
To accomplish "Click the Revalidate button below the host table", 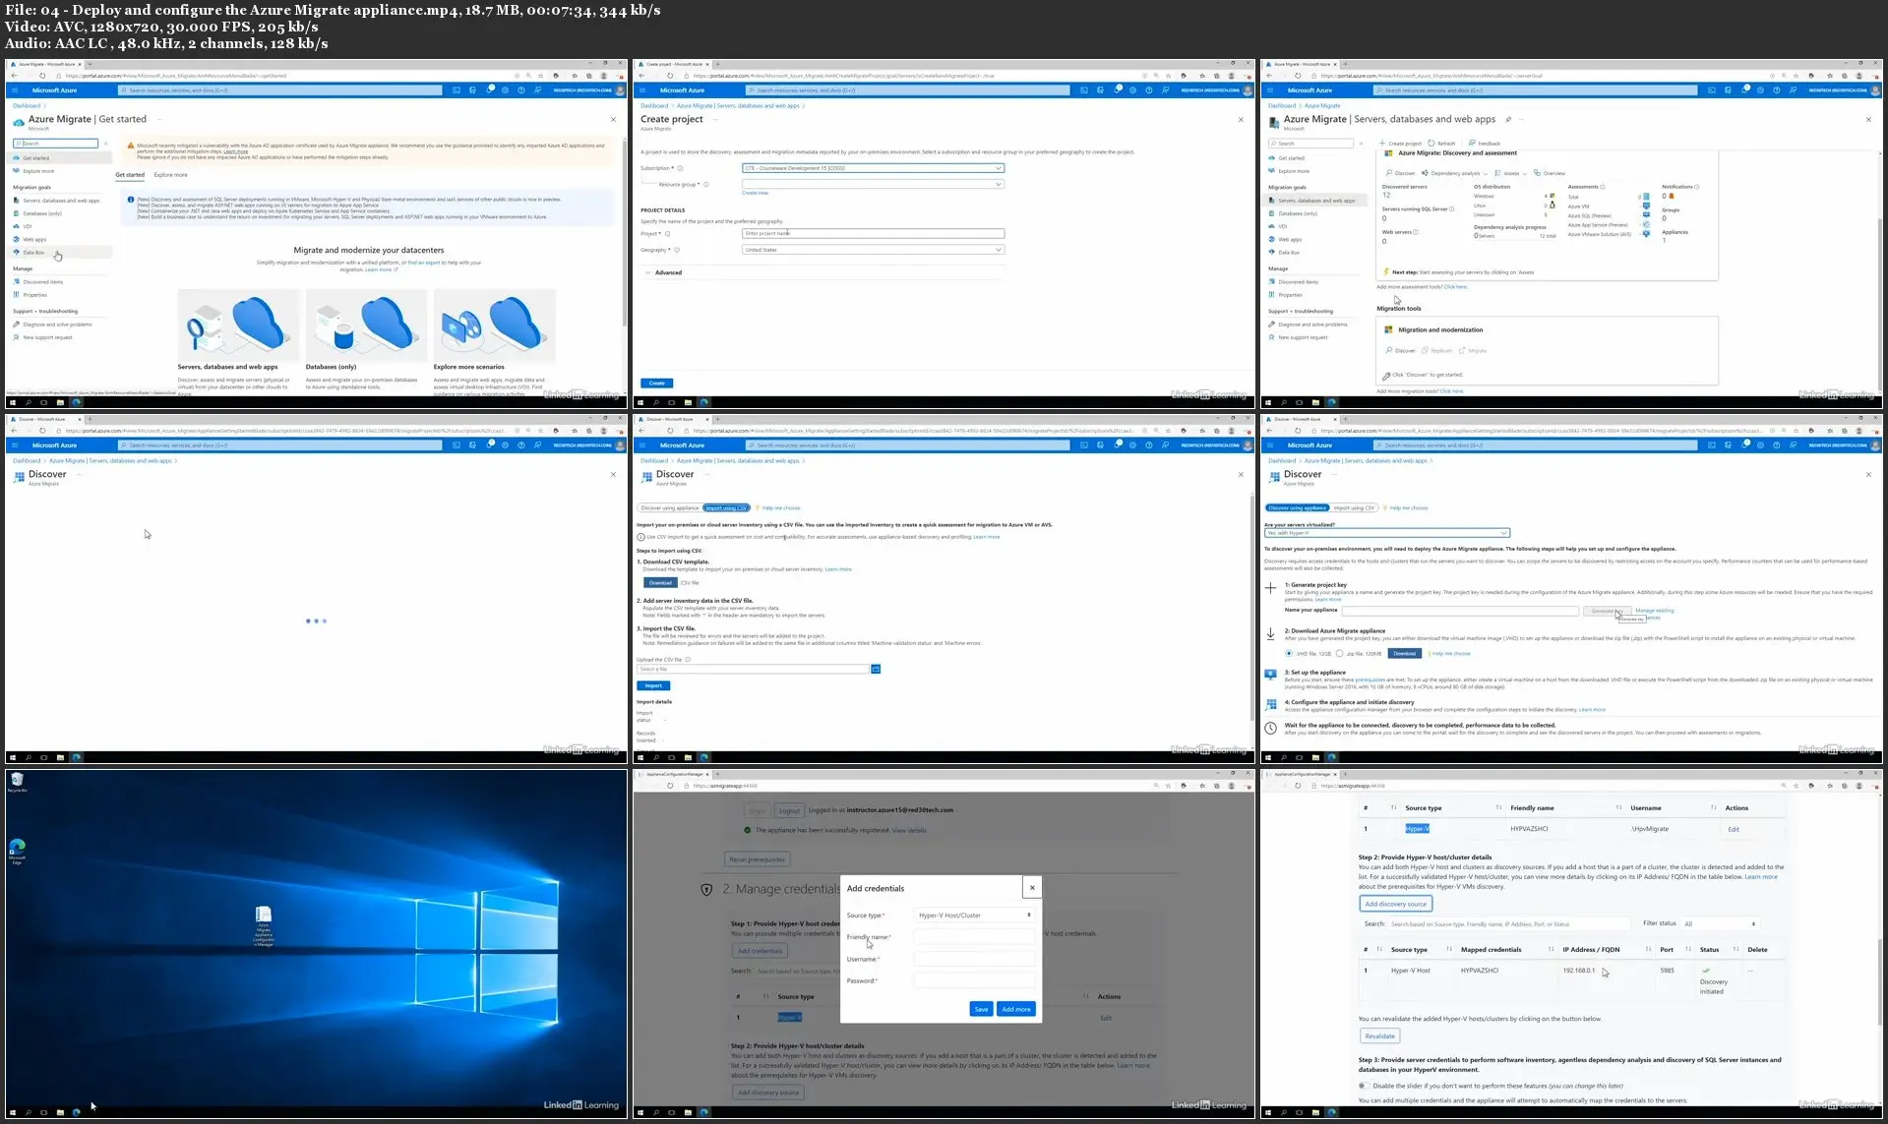I will click(x=1379, y=1036).
